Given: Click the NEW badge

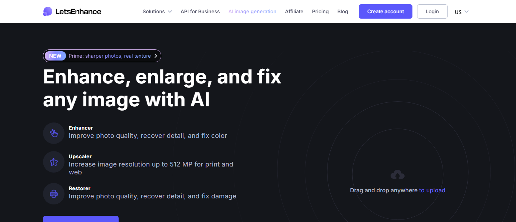Looking at the screenshot, I should [x=55, y=56].
